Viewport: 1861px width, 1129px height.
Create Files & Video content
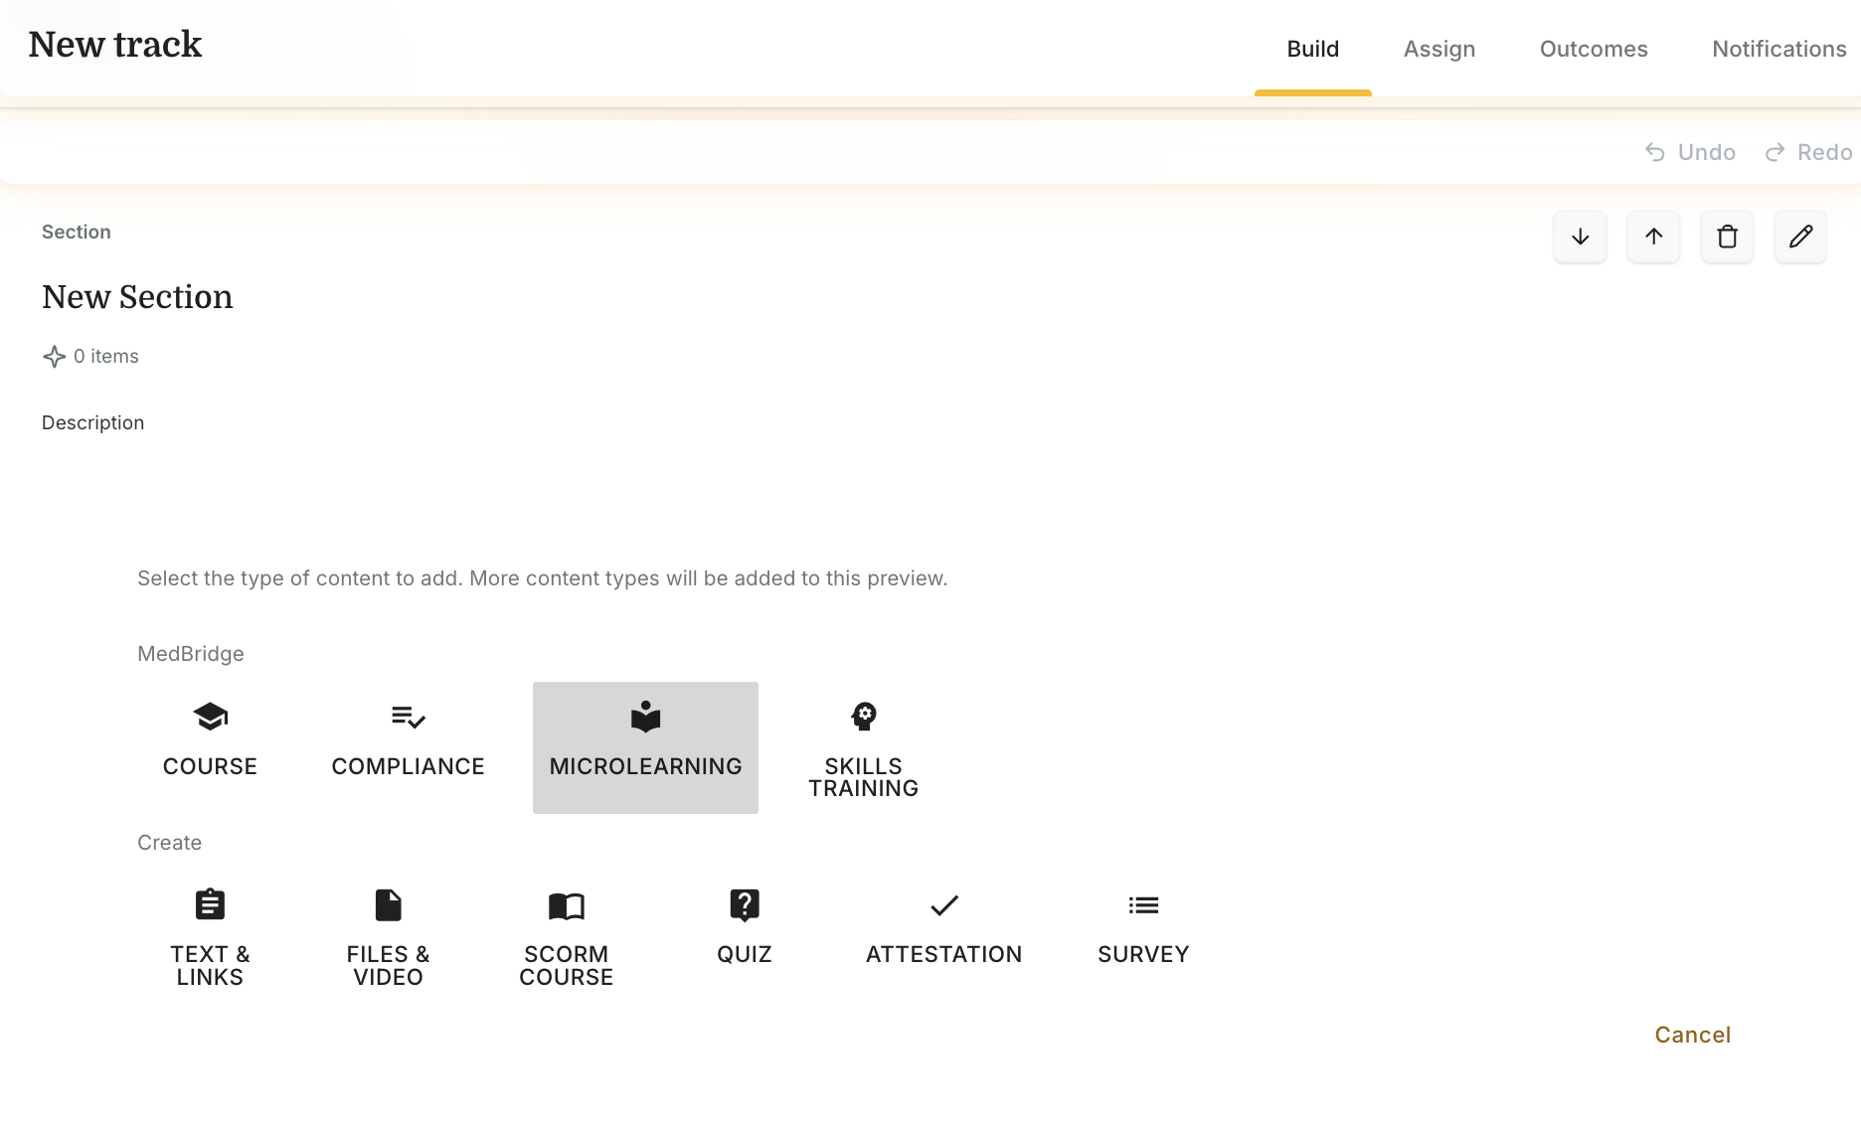[x=388, y=937]
